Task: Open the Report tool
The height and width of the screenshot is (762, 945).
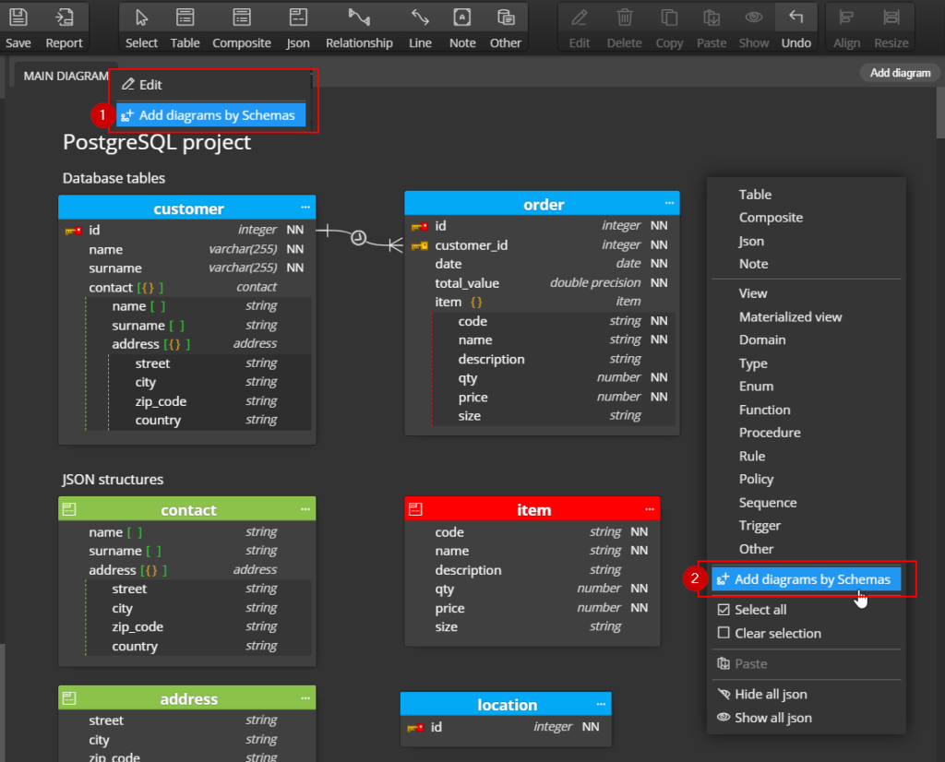Action: (64, 28)
